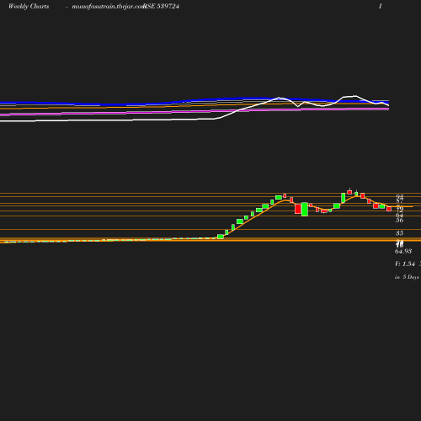Screen dimensions: 421x421
Task: Click the 'Weekly Charts' title text
Action: pyautogui.click(x=29, y=6)
